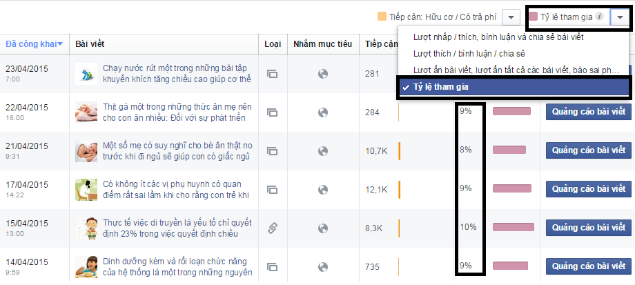Click the globe targeting icon for 22/04/2015 post
Screen dimensions: 635x285
pos(323,112)
